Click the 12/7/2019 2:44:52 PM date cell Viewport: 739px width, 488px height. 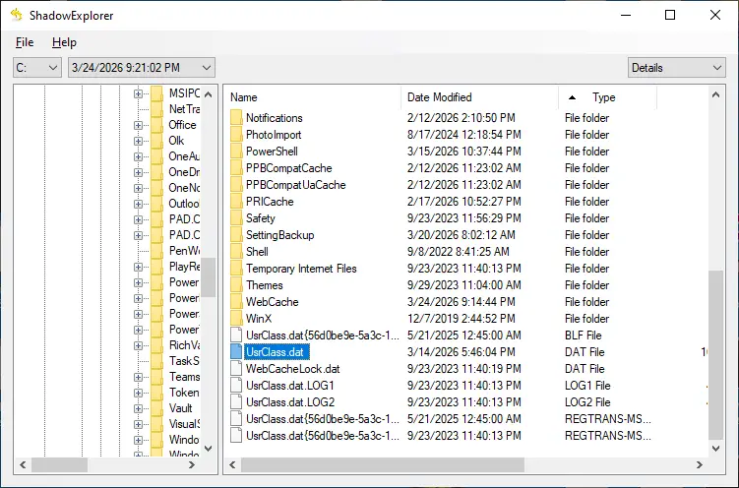click(x=462, y=319)
